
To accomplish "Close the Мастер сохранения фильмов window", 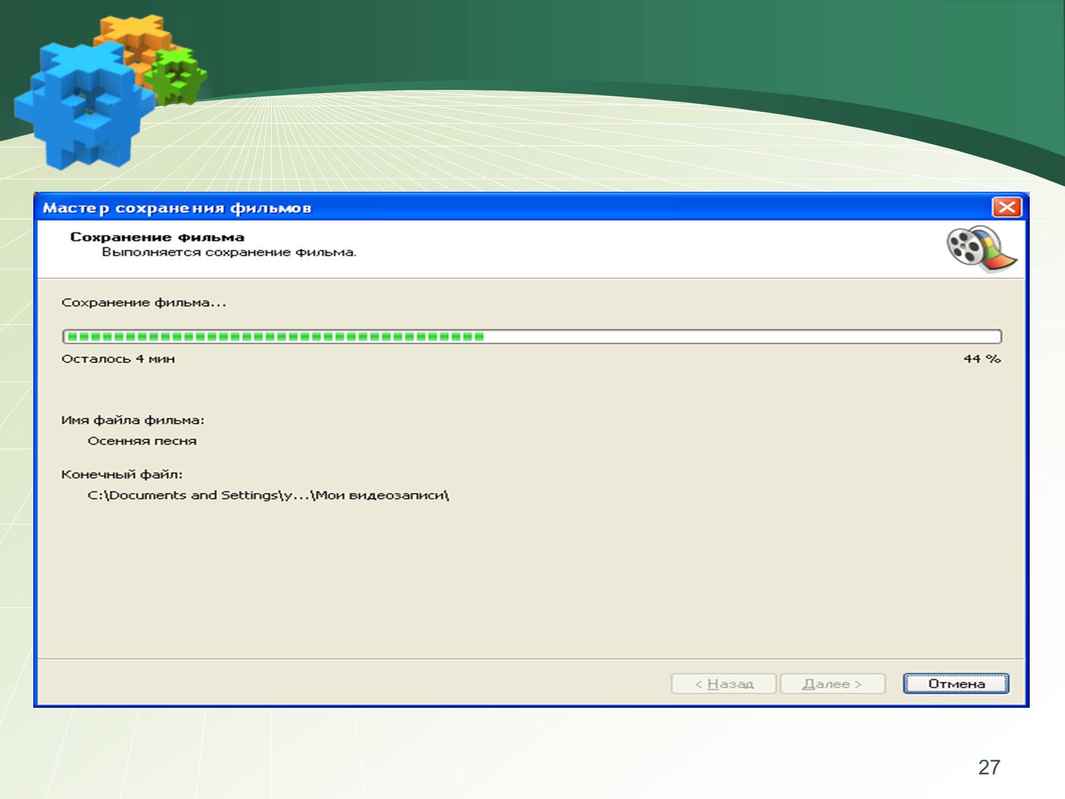I will (1006, 207).
